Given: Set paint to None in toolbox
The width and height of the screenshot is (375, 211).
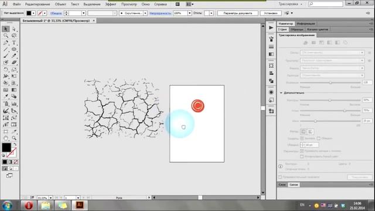Looking at the screenshot, I should [16, 162].
